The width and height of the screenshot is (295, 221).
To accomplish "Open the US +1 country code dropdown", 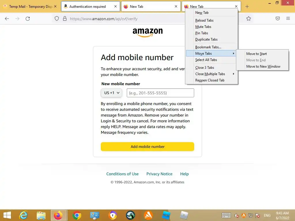I will coord(111,93).
